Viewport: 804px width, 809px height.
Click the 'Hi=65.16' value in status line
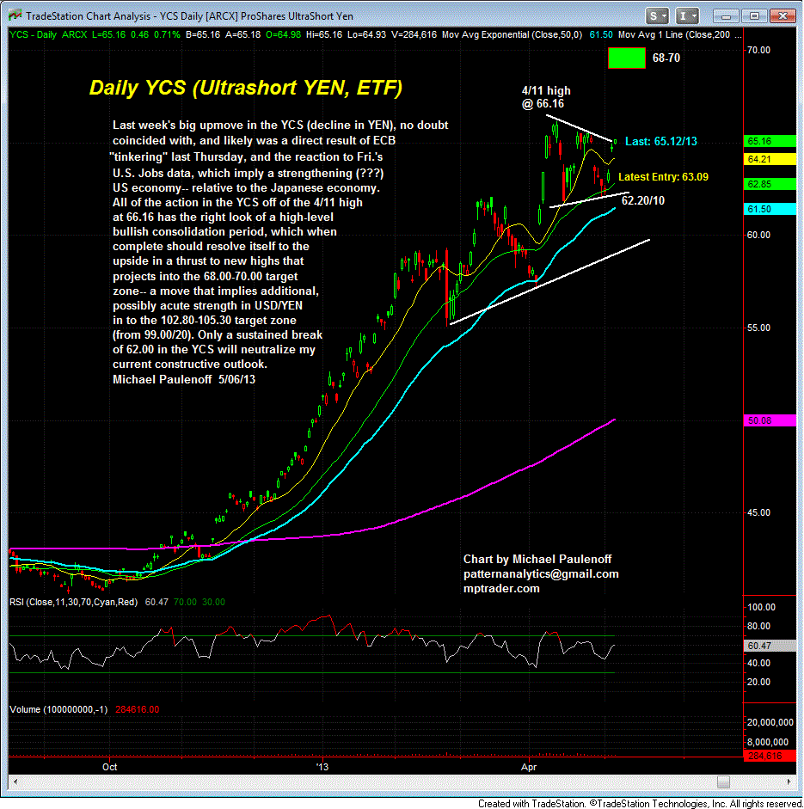click(x=324, y=34)
